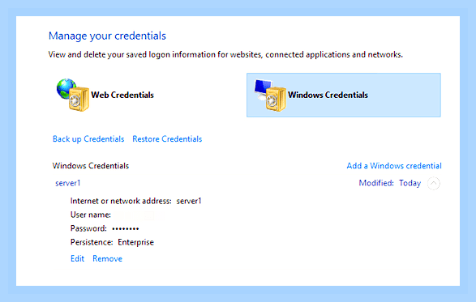The image size is (476, 302).
Task: Click the Web Credentials globe vault icon
Action: tap(72, 95)
